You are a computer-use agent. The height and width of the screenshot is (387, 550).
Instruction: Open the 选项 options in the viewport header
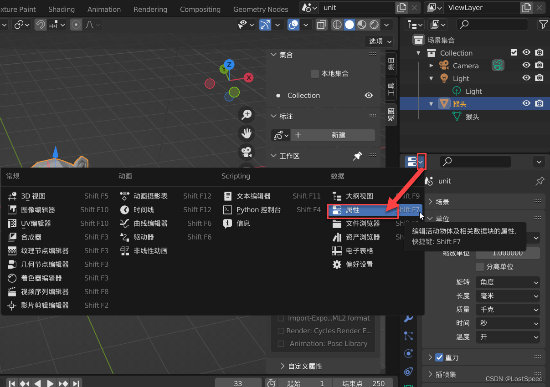point(378,41)
